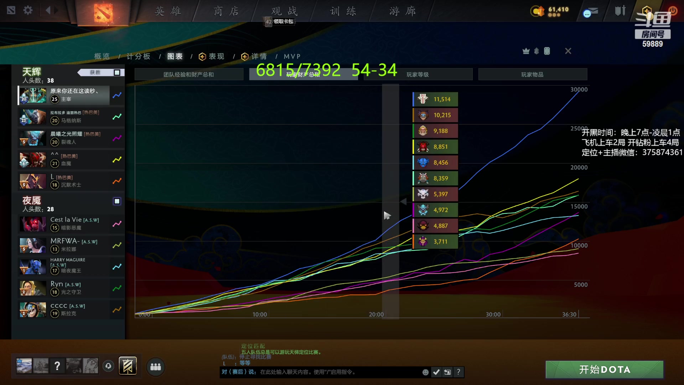Click the headset voice icon
This screenshot has height=385, width=684.
pos(108,366)
